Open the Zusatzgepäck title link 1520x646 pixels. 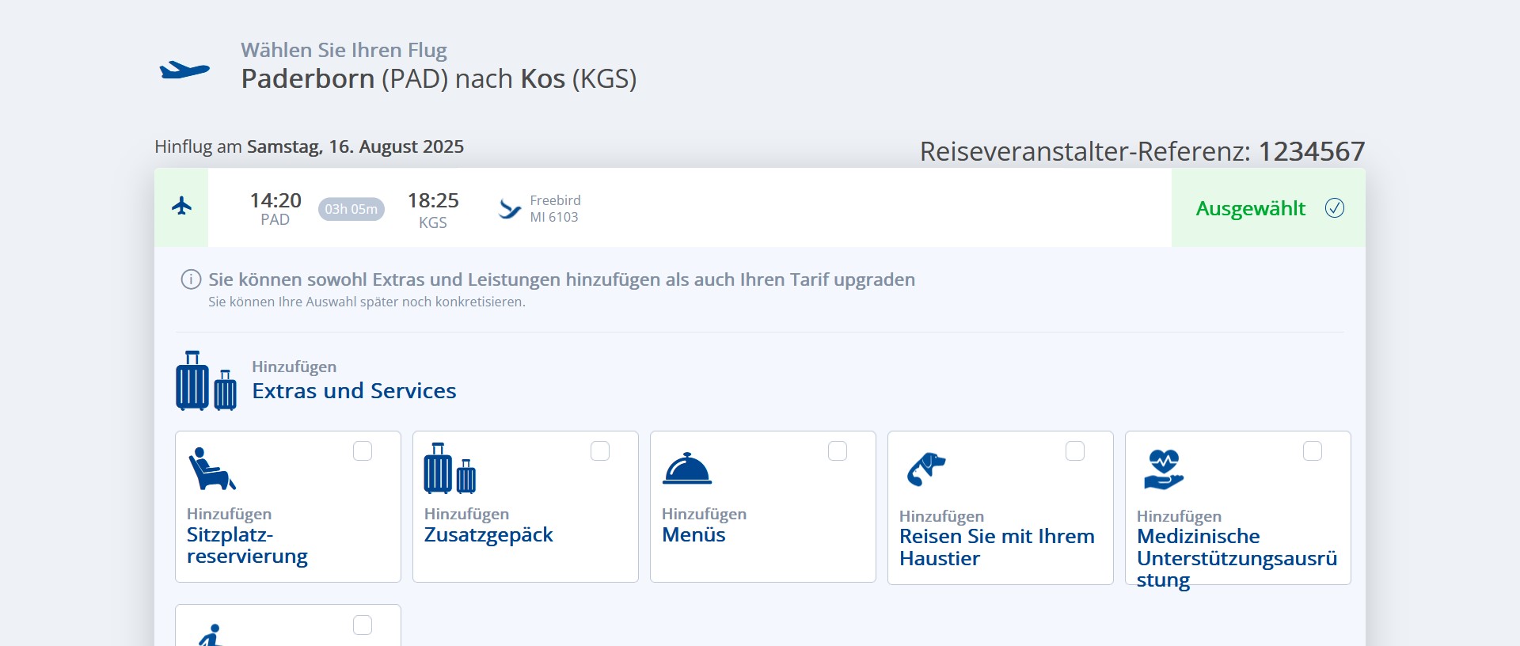488,535
